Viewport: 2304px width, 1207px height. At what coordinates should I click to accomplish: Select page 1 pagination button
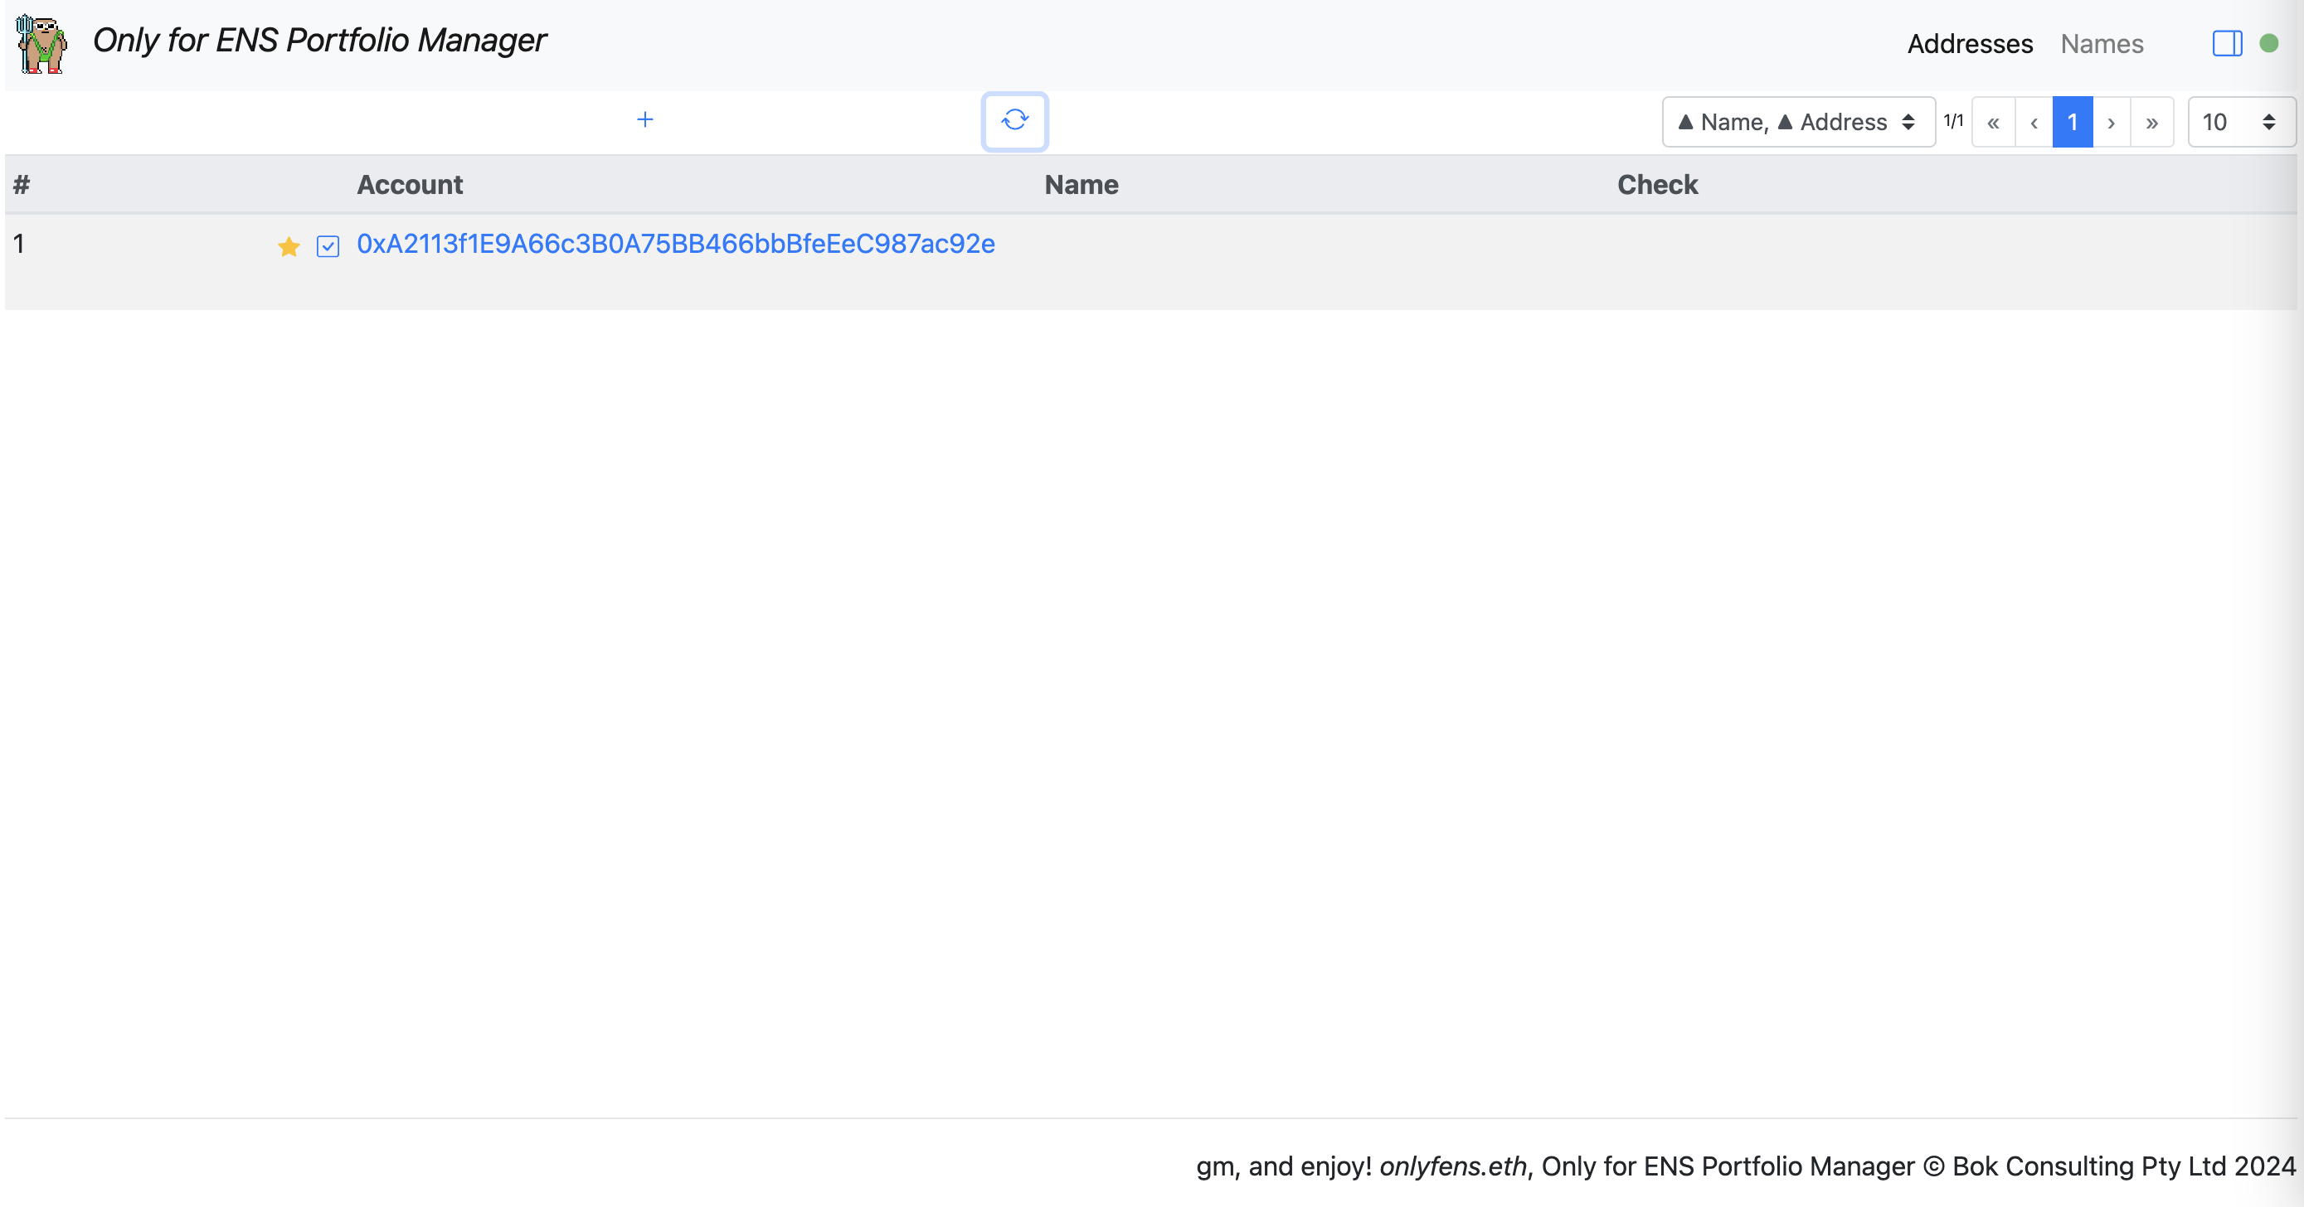coord(2072,123)
